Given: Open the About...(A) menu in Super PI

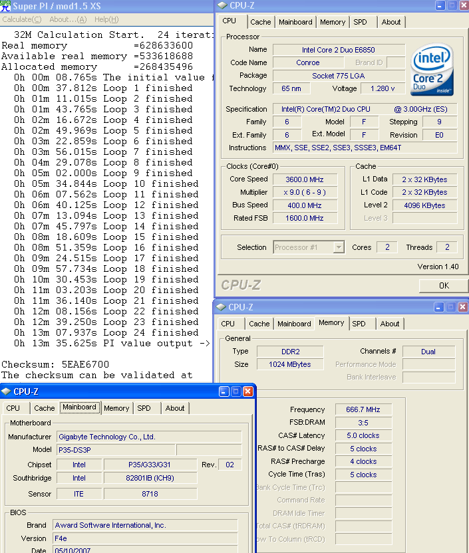Looking at the screenshot, I should pos(68,19).
